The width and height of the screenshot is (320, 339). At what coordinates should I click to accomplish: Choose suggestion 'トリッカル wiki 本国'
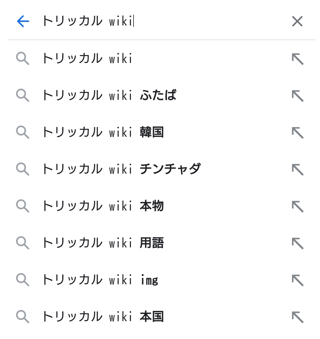103,317
